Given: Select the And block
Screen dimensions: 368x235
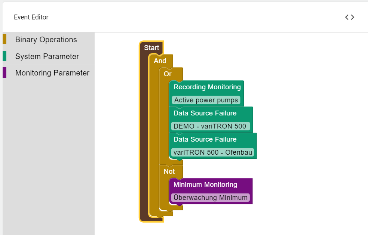Looking at the screenshot, I should click(x=160, y=61).
